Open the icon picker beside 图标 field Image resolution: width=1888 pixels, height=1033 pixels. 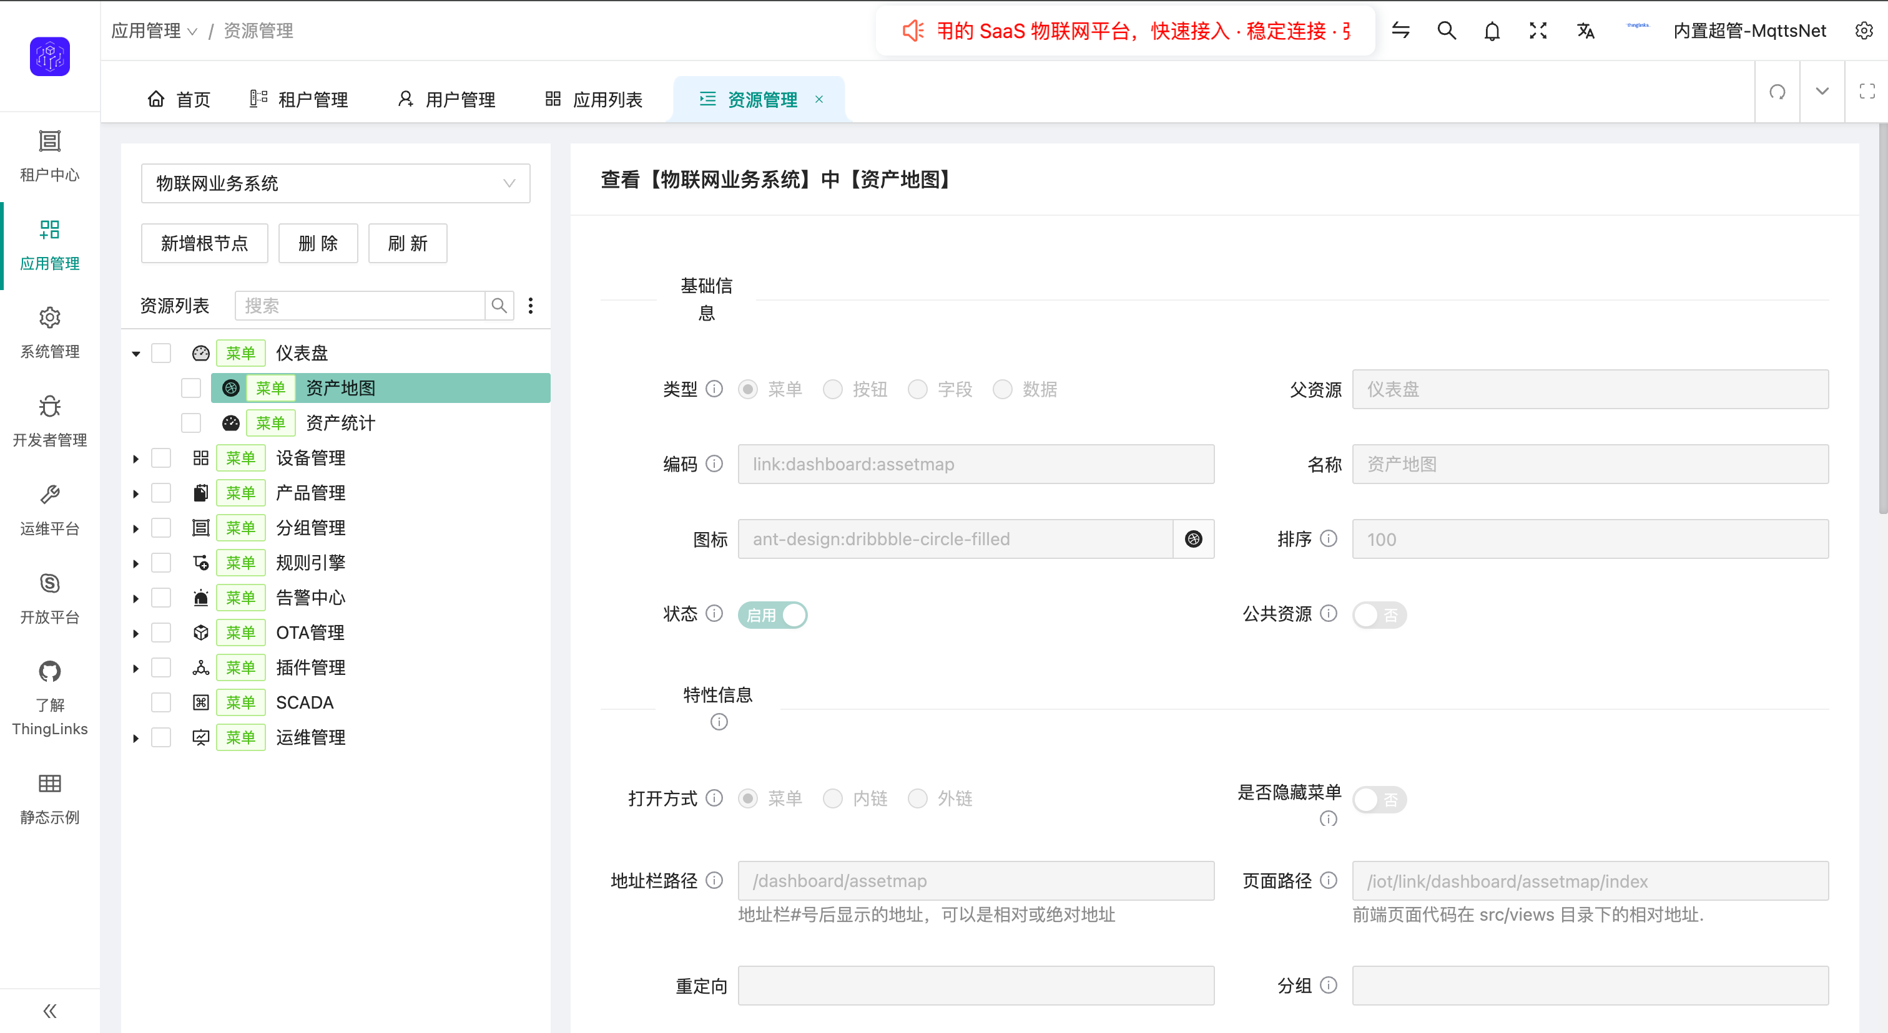tap(1193, 539)
